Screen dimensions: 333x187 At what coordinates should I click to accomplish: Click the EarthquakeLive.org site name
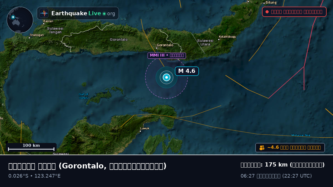click(x=83, y=13)
